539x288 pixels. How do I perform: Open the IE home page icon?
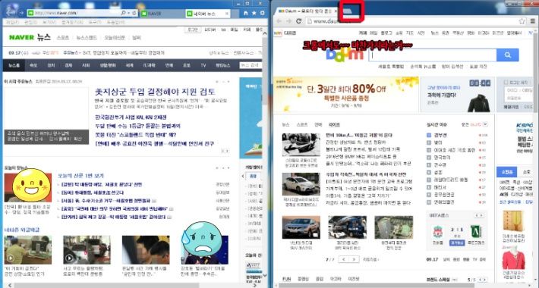tap(246, 13)
